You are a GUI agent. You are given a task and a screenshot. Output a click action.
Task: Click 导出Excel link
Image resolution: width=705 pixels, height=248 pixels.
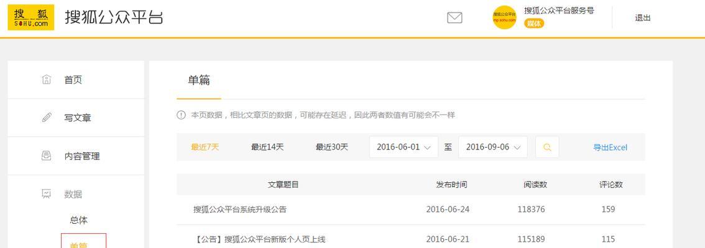coord(610,148)
